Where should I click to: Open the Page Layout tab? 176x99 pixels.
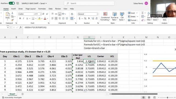31,9
